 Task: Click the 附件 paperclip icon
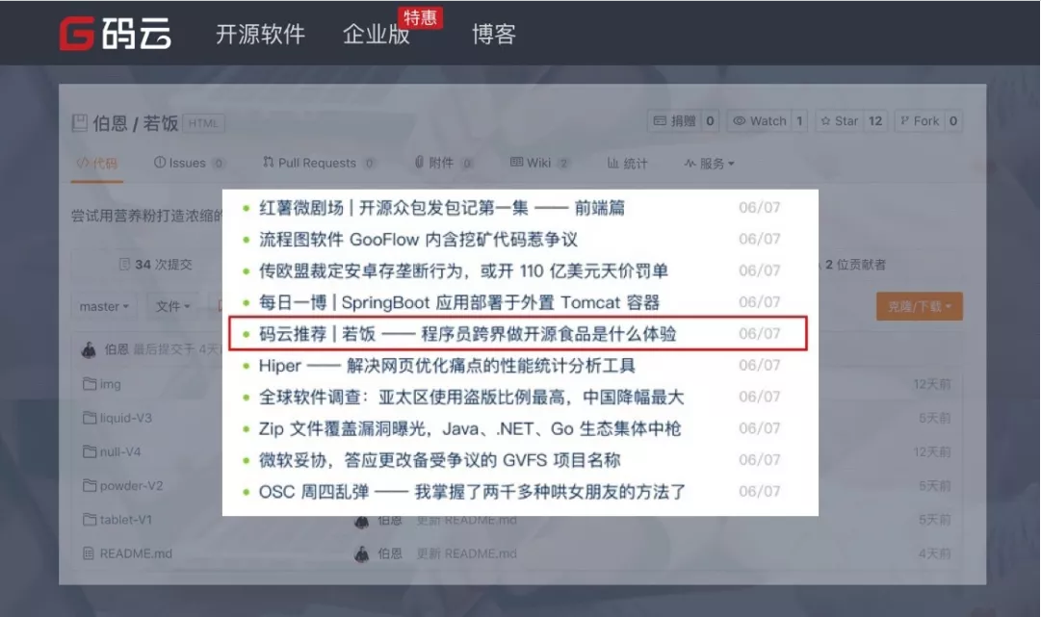tap(420, 163)
